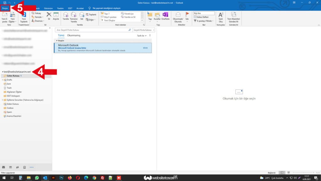Screen dimensions: 321x181
Task: Open Calendar view in bottom navigation bar
Action: pos(10,167)
